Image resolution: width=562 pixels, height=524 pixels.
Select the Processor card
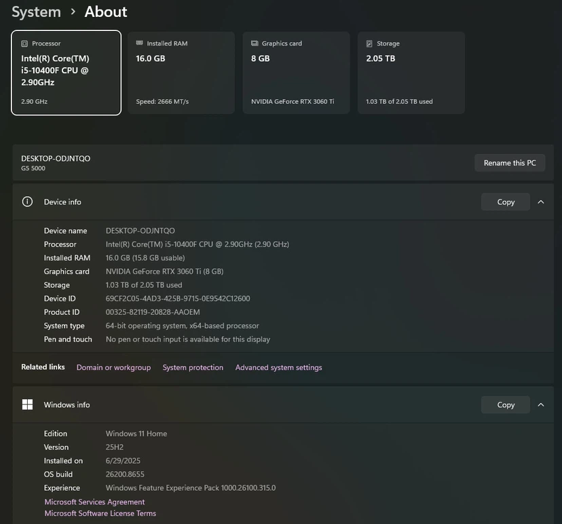point(67,73)
